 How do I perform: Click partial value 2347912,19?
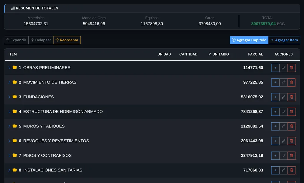tap(252, 155)
